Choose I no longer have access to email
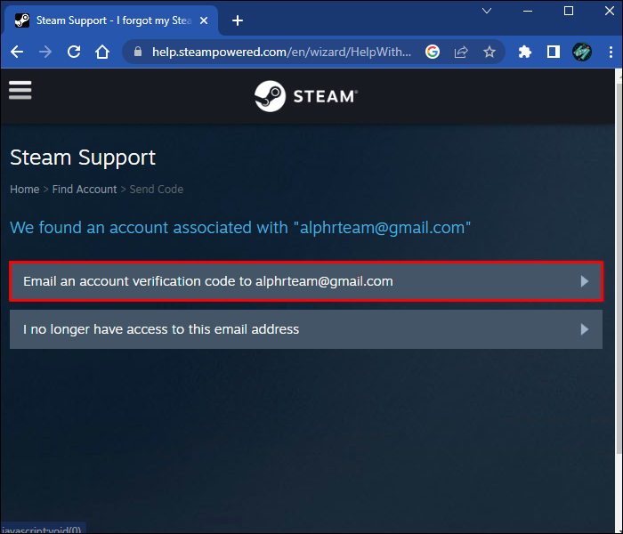The height and width of the screenshot is (534, 623). (x=306, y=329)
